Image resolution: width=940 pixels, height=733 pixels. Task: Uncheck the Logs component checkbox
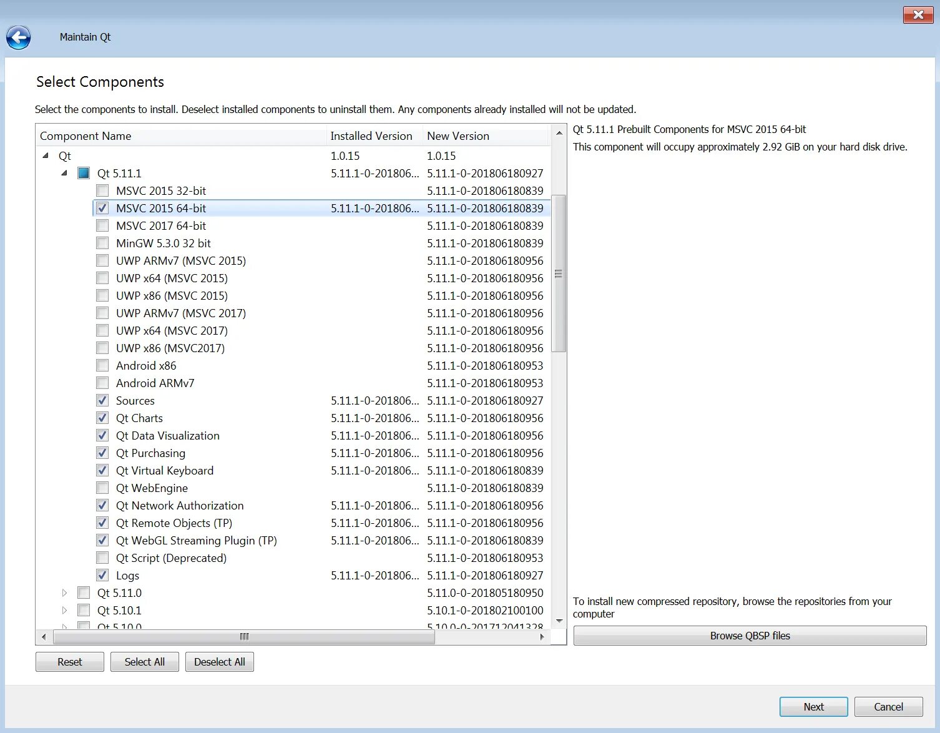(x=102, y=575)
